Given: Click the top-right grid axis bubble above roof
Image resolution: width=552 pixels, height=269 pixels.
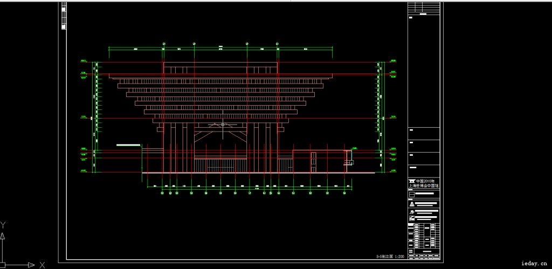Looking at the screenshot, I should click(278, 43).
